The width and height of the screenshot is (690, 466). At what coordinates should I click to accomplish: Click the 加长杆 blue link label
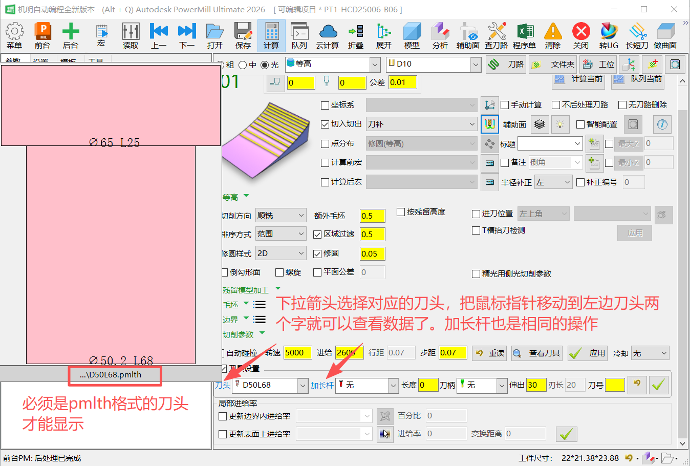322,386
